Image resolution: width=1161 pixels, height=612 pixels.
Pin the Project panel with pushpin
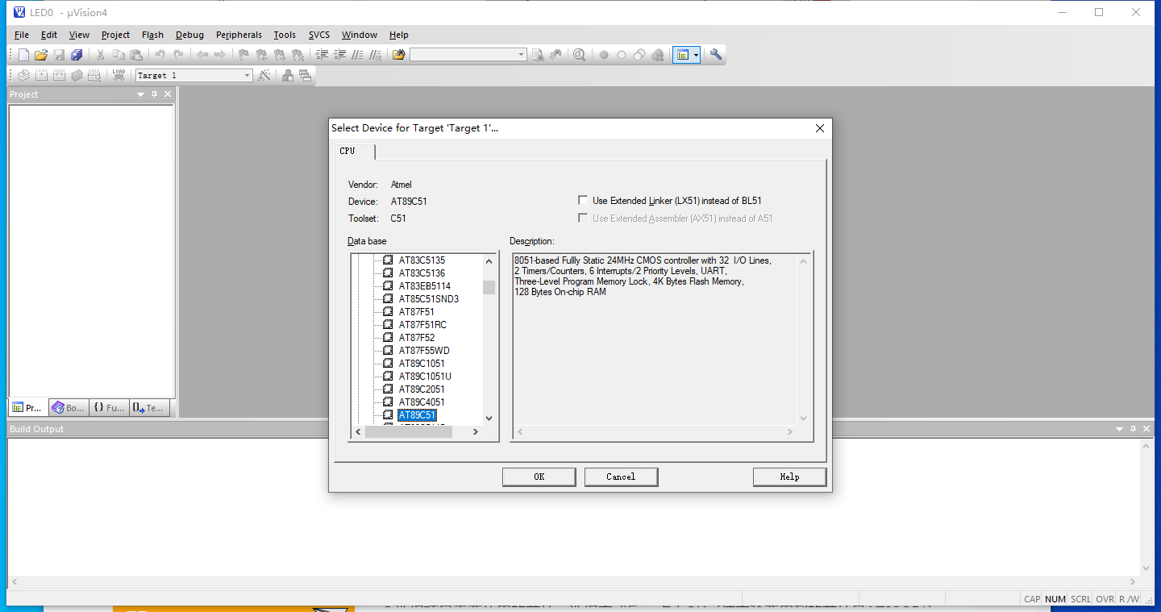pyautogui.click(x=155, y=94)
